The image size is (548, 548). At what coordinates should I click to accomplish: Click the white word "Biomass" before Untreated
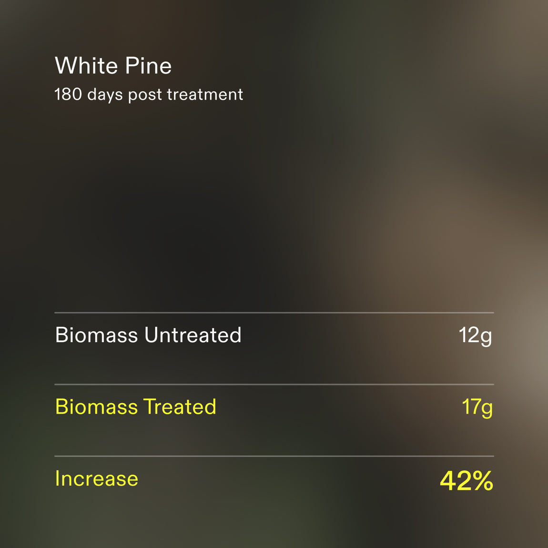(97, 335)
